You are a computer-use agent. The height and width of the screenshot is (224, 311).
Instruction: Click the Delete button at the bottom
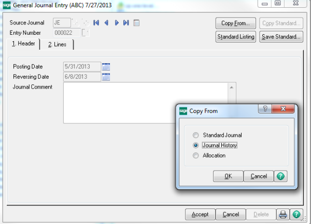[261, 214]
